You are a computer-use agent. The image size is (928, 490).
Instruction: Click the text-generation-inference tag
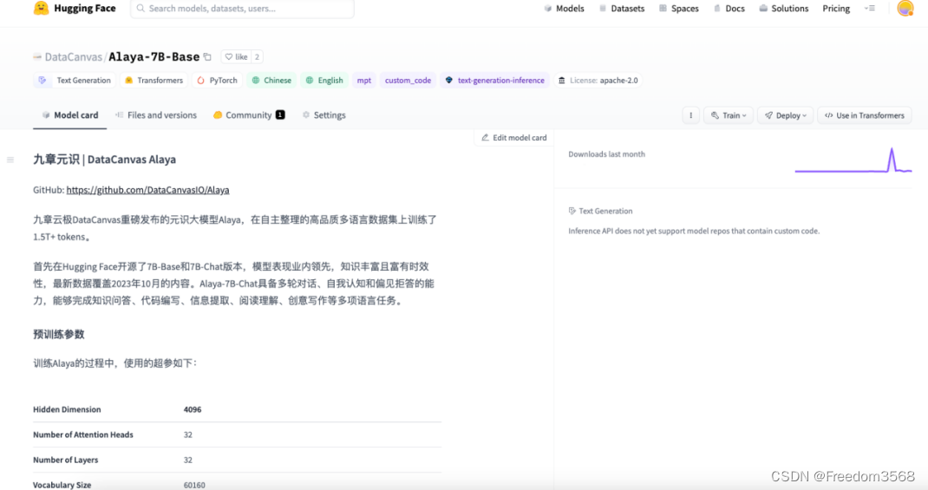point(494,81)
